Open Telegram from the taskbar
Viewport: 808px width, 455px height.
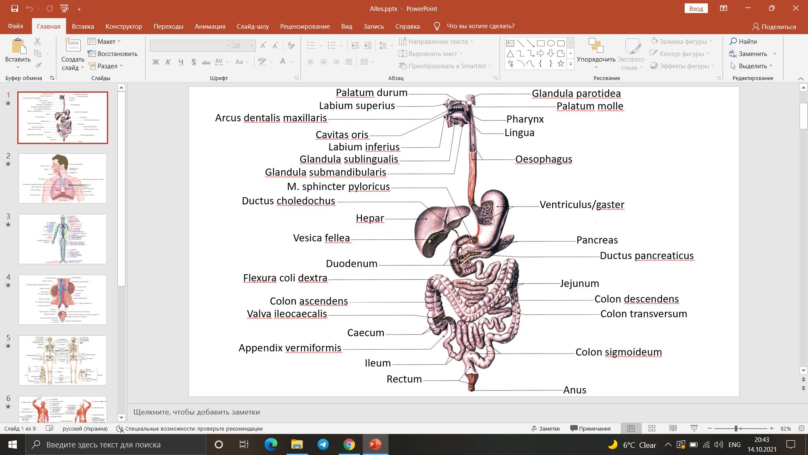click(323, 444)
